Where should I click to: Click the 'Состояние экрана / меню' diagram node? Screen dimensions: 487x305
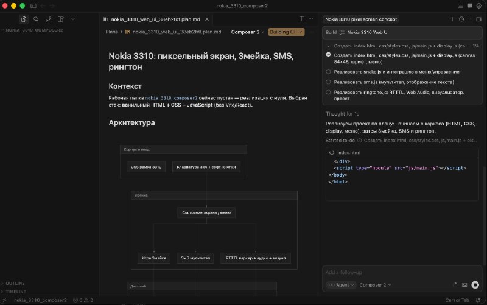206,212
